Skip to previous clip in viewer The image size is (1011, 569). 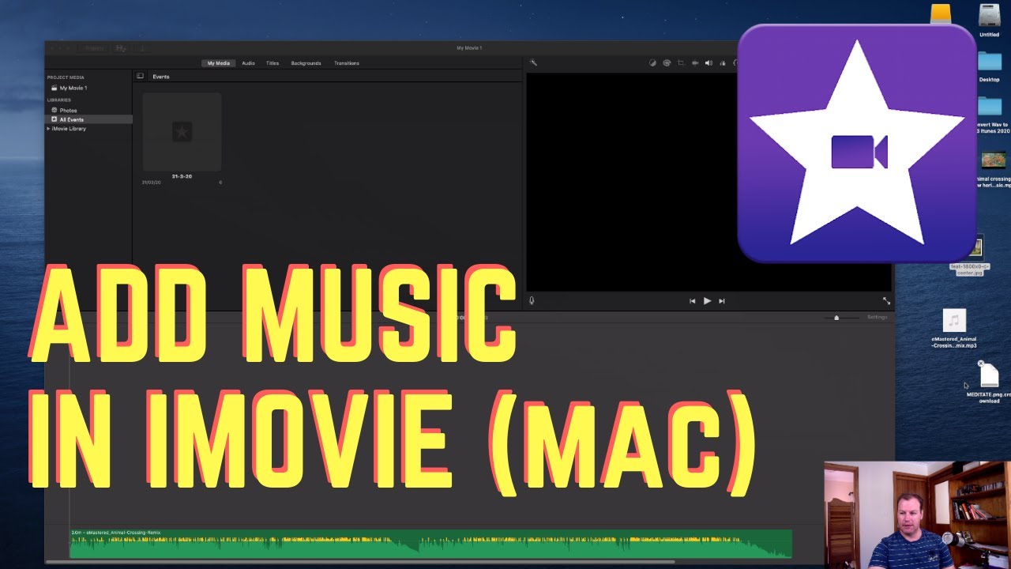click(693, 301)
